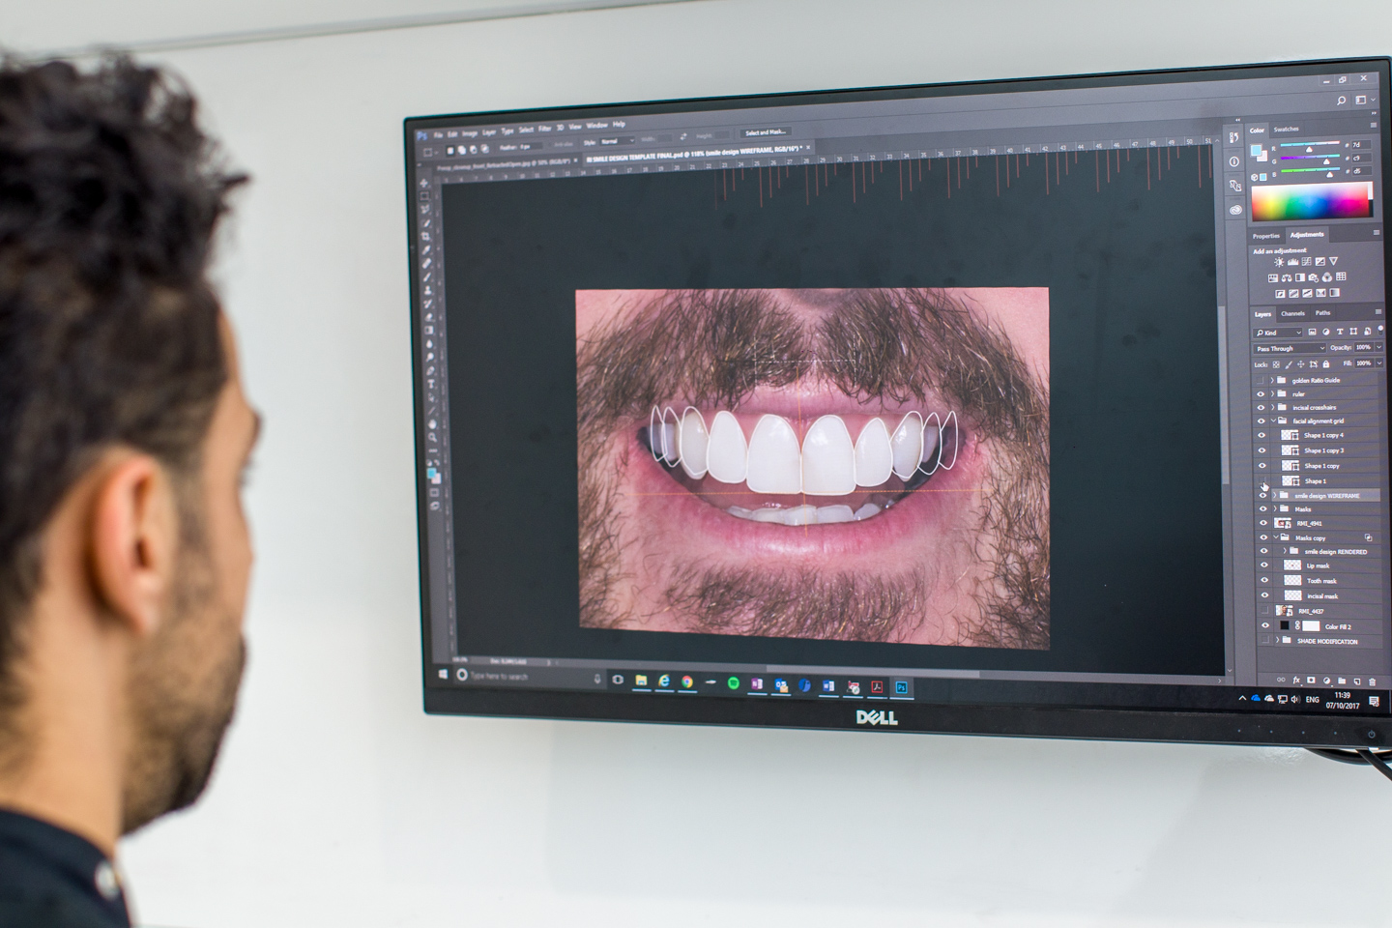This screenshot has width=1392, height=928.
Task: Add a Vibrance adjustment
Action: pos(1333,262)
